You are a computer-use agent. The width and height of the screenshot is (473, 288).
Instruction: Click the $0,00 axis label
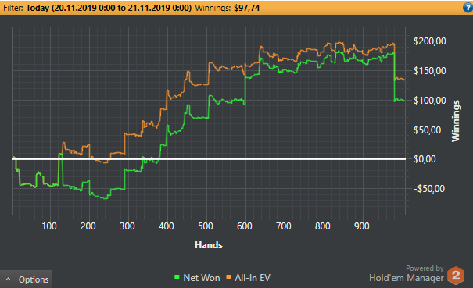coord(425,159)
